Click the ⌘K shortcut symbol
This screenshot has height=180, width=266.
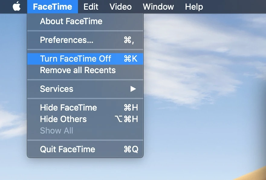click(131, 59)
